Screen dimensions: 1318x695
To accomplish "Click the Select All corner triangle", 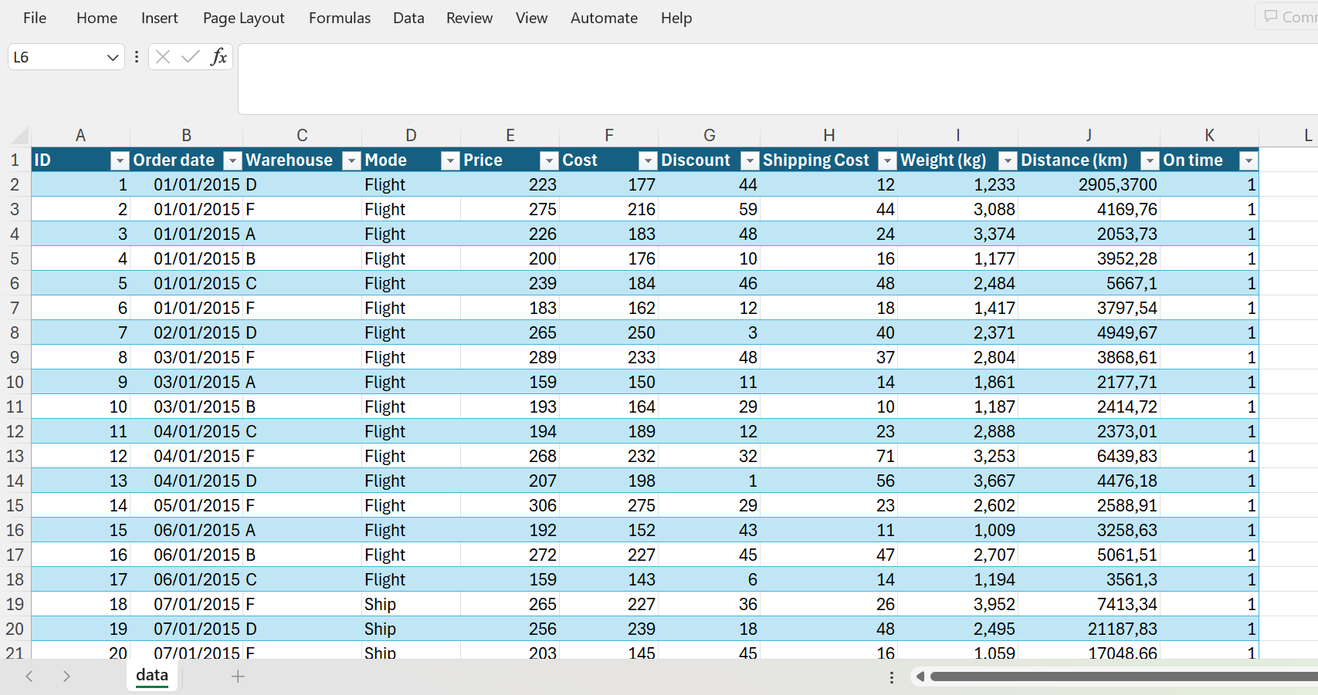I will [x=20, y=137].
